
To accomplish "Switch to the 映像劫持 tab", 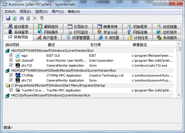I will pos(108,26).
